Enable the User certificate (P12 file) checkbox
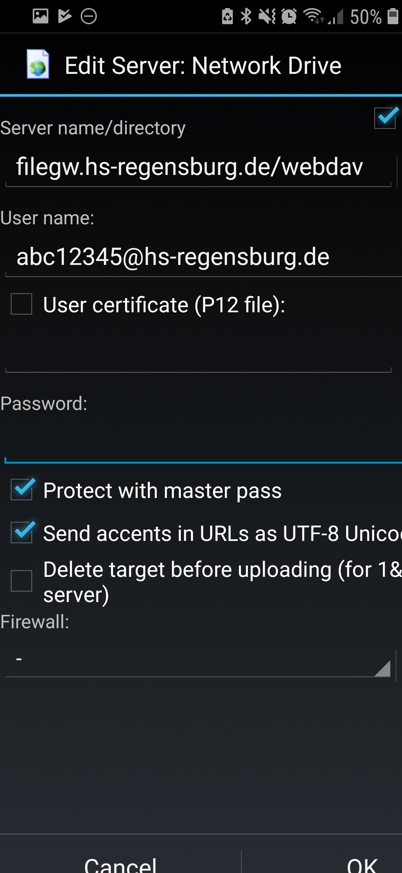402x873 pixels. point(22,304)
